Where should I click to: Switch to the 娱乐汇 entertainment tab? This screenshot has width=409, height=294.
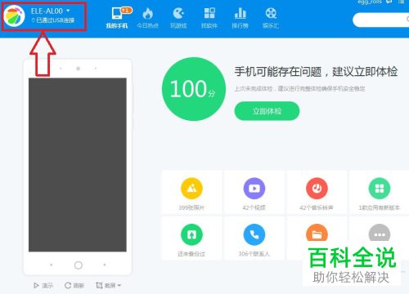coord(271,18)
